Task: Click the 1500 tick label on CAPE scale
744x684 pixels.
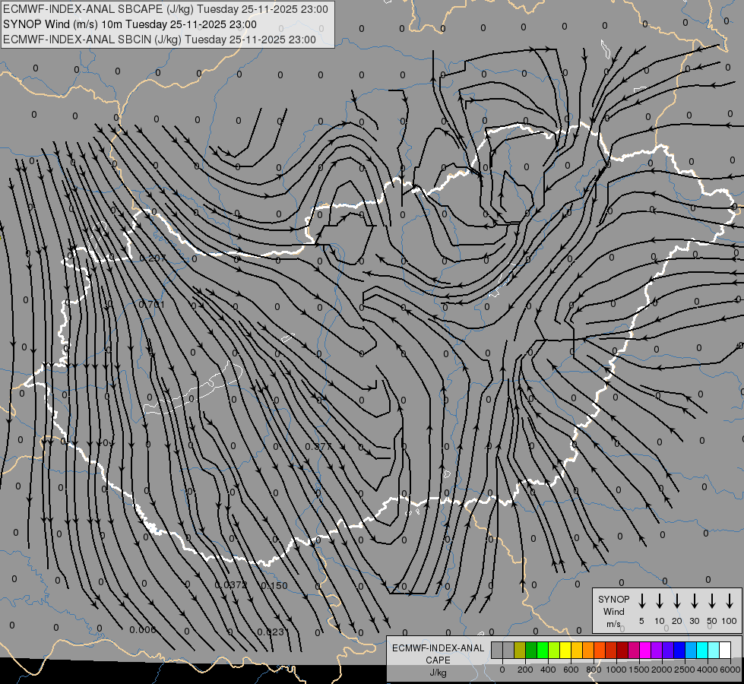Action: (638, 670)
